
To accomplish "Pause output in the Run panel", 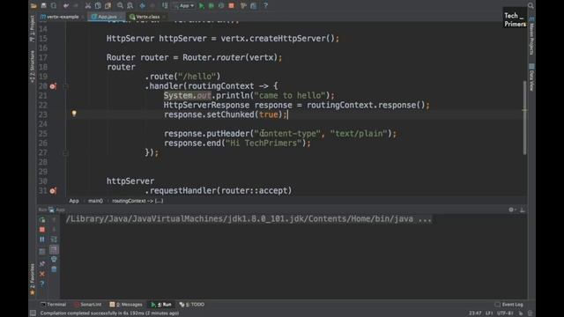I will click(42, 240).
